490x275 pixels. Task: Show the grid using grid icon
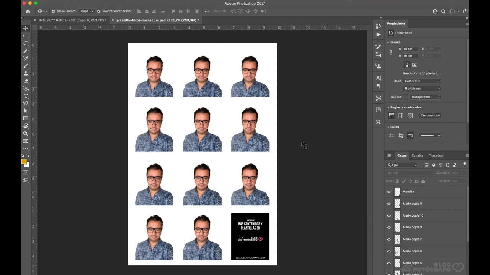[x=400, y=116]
